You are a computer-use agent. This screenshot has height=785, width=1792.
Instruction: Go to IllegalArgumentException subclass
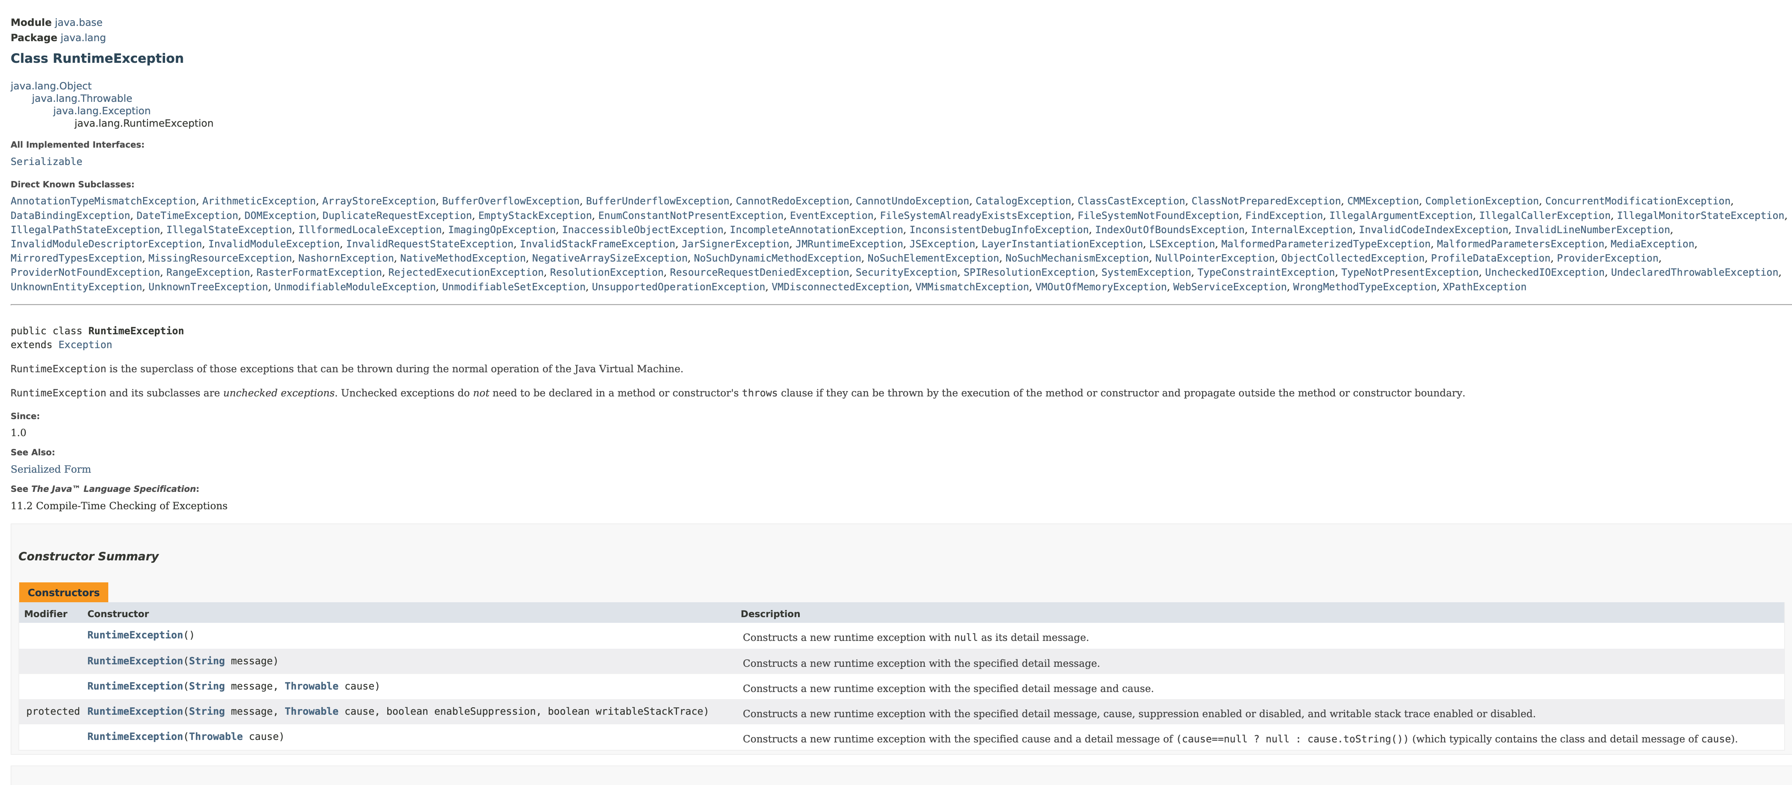(x=1400, y=216)
